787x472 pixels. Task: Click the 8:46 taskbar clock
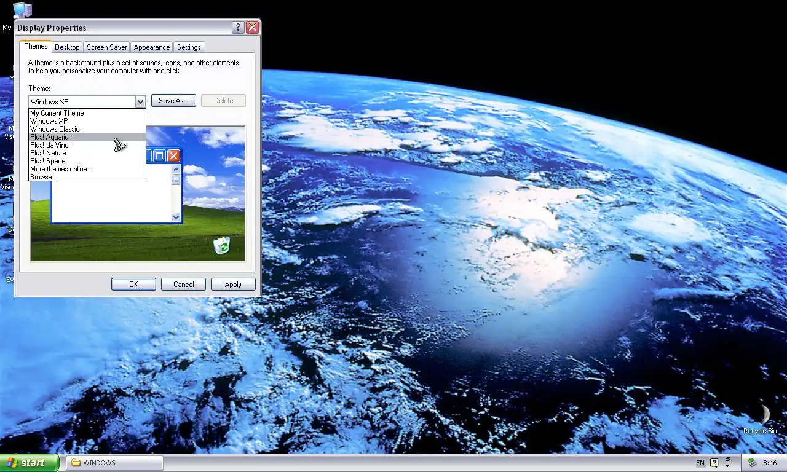770,463
